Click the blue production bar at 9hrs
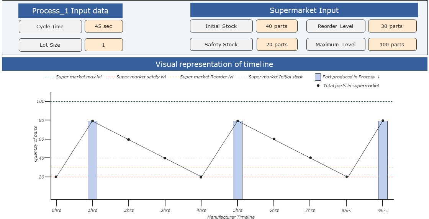Viewport: 429px width, 219px height. tap(383, 161)
